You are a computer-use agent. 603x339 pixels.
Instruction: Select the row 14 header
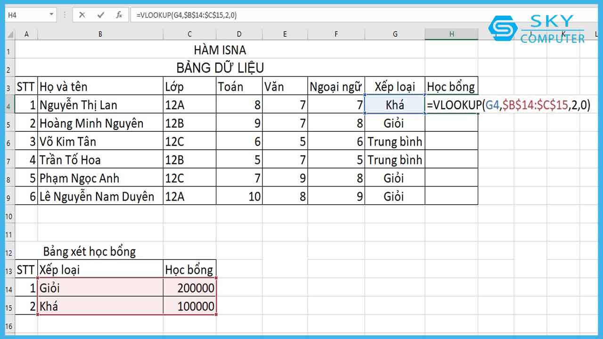click(x=9, y=288)
